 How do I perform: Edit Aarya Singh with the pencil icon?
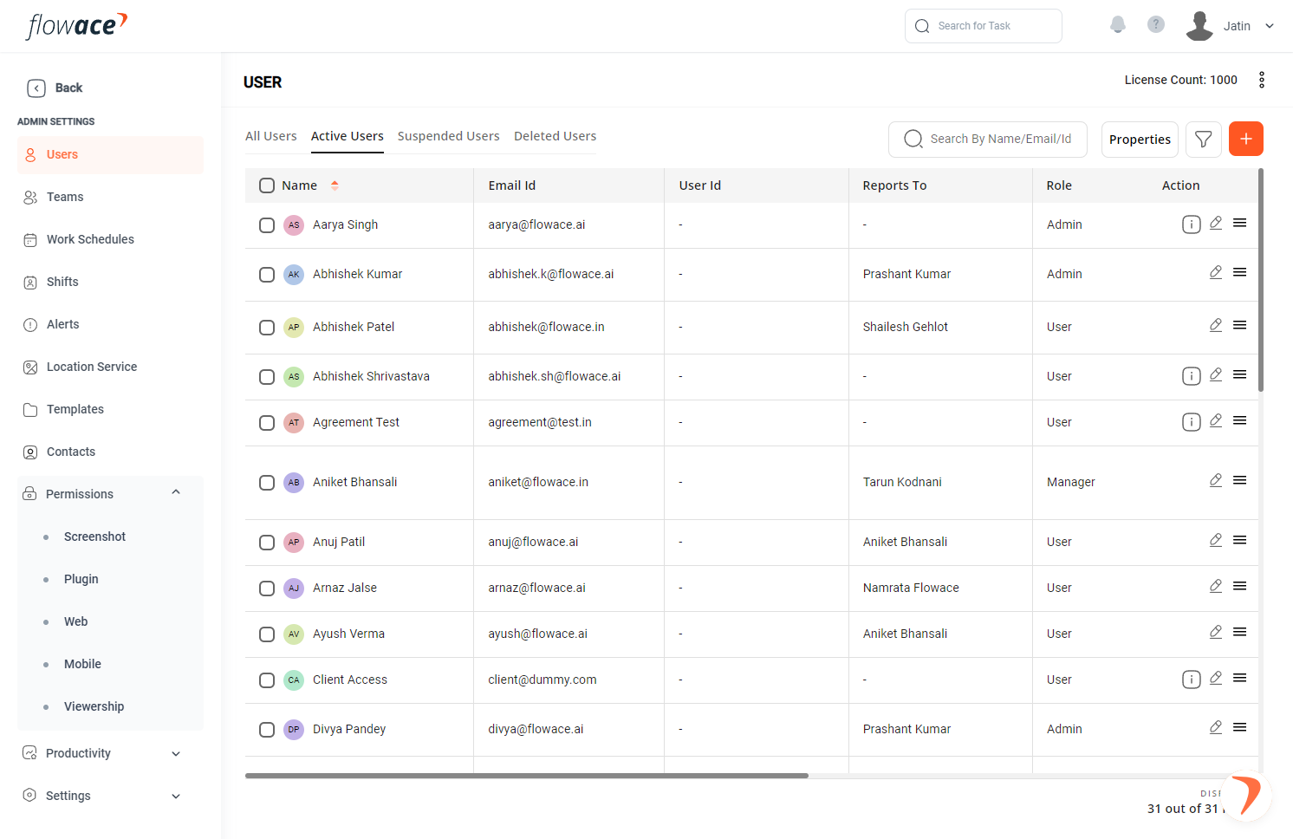point(1216,223)
